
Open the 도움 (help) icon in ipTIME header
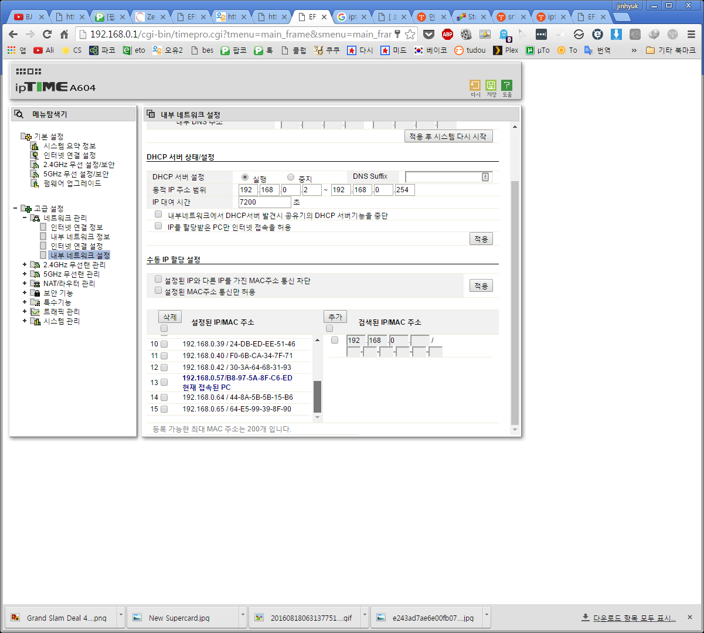tap(507, 86)
